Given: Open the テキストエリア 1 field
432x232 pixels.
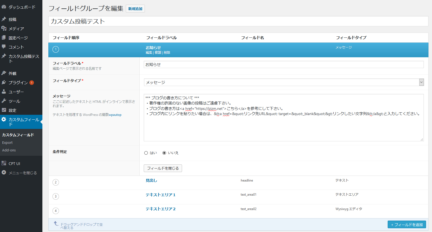Looking at the screenshot, I should [x=161, y=195].
